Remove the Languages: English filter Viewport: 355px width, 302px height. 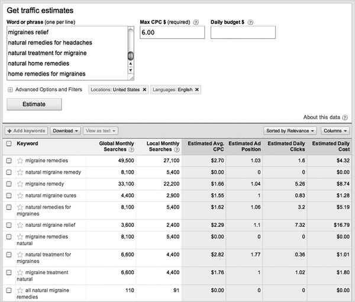click(197, 90)
